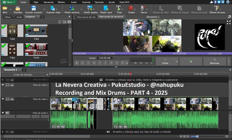Click timeline zoom slider handle
This screenshot has width=232, height=140.
coord(197,136)
